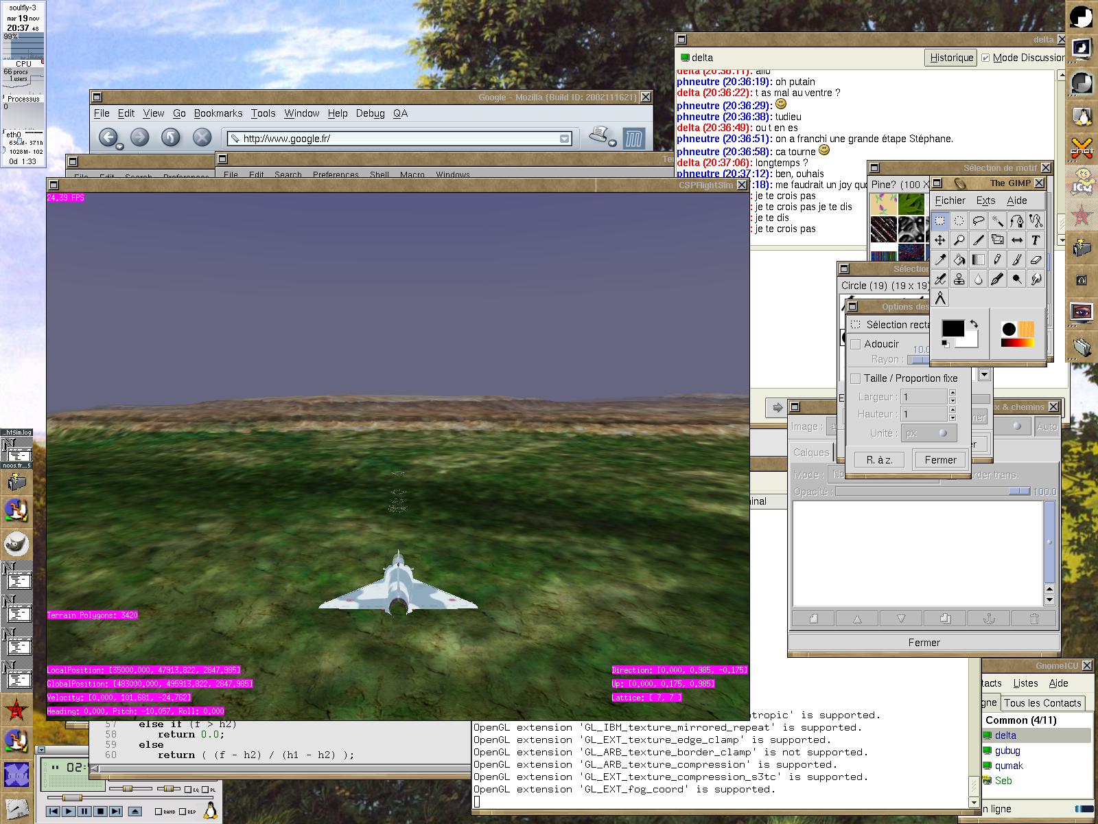1098x824 pixels.
Task: Choose the gradient blend tool in GIMP
Action: pyautogui.click(x=978, y=259)
